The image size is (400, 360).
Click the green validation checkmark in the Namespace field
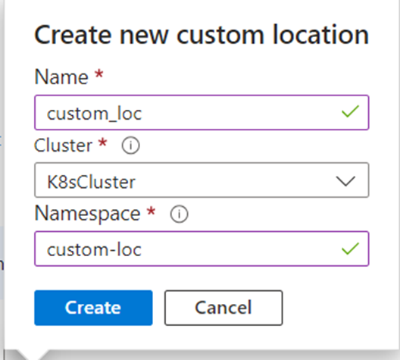pyautogui.click(x=350, y=249)
